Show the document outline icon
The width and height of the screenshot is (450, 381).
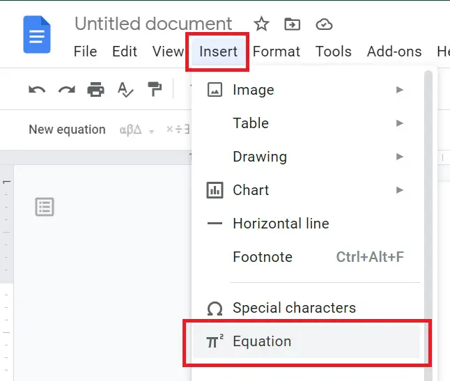pos(45,207)
